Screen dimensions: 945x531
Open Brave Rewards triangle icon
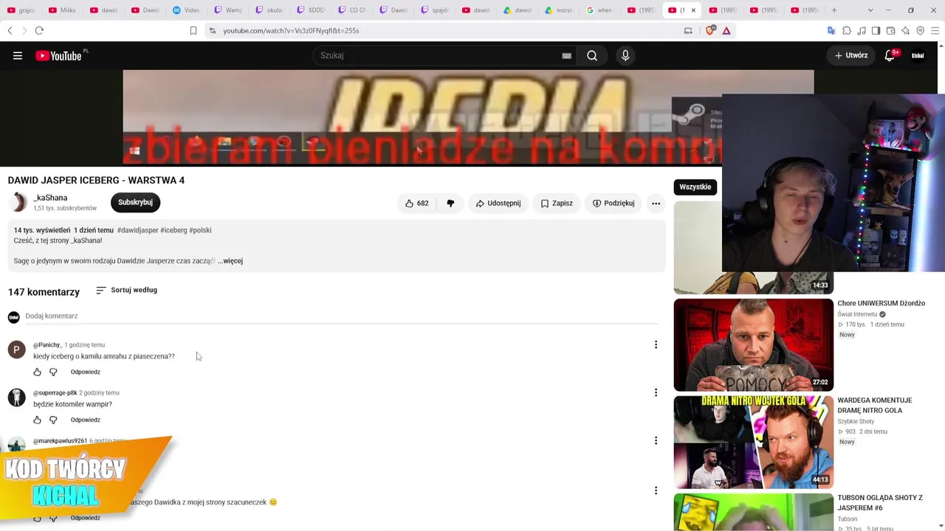(726, 30)
